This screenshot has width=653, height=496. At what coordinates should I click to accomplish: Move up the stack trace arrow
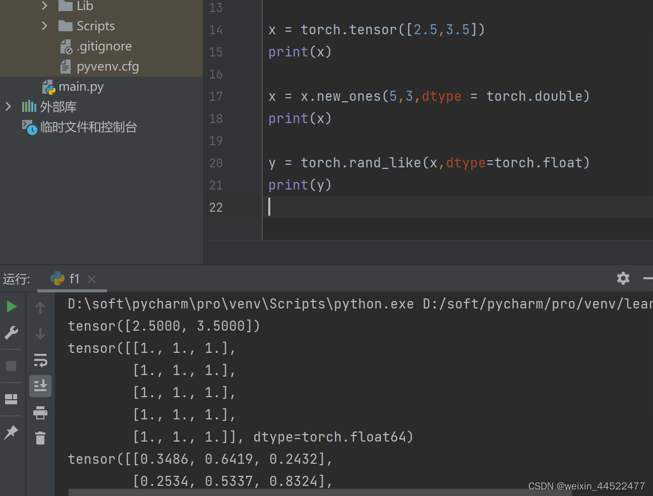pyautogui.click(x=40, y=307)
